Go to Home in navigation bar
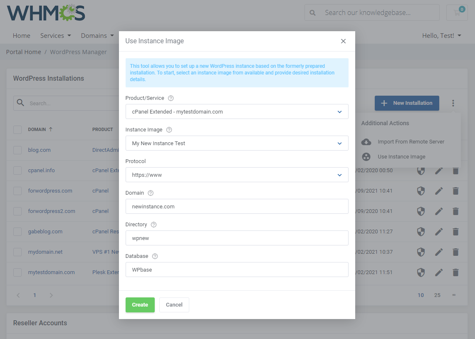The height and width of the screenshot is (339, 475). click(22, 36)
